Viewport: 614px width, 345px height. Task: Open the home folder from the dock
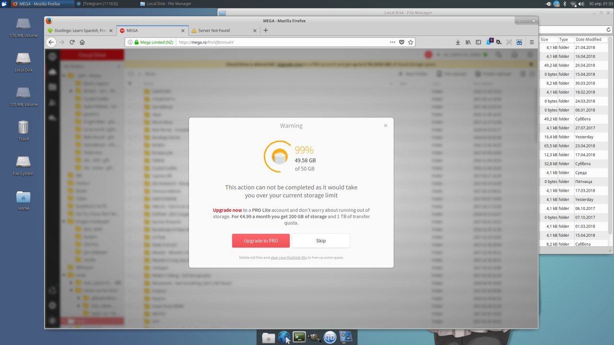[x=268, y=337]
